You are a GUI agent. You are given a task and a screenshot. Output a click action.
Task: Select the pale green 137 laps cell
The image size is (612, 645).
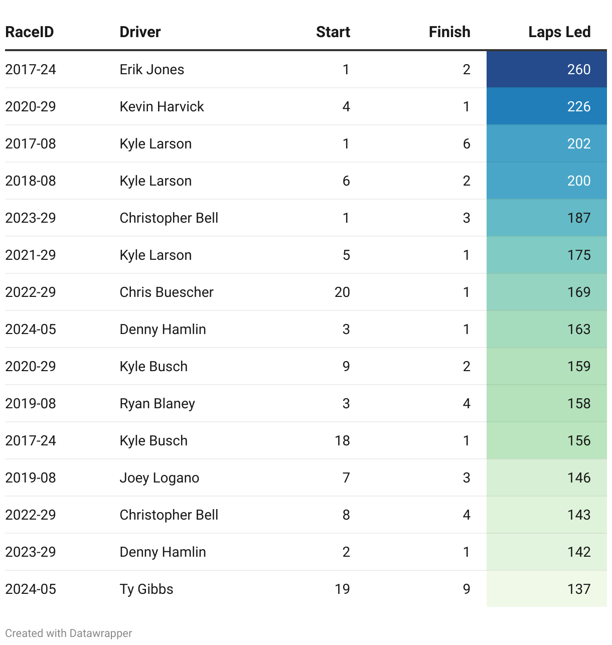tap(547, 589)
